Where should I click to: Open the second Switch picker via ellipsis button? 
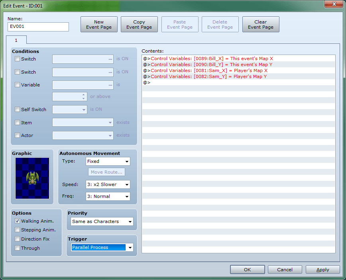110,72
